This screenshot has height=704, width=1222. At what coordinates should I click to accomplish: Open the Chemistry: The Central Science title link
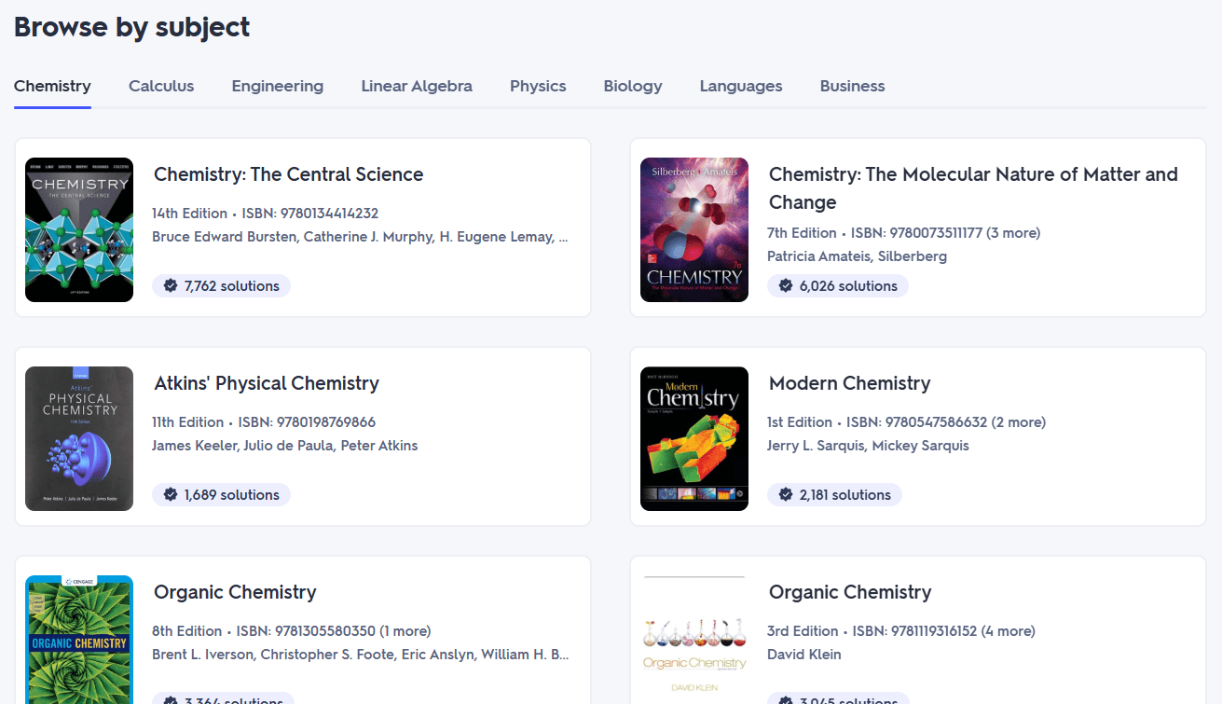pos(288,174)
